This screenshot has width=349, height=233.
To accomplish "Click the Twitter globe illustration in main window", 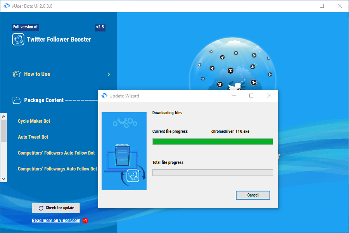I will pos(233,64).
